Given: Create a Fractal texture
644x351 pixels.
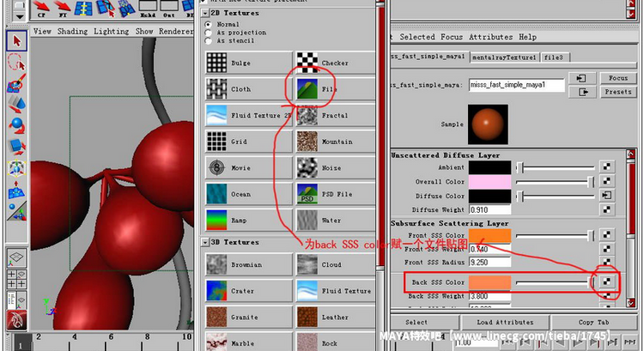Looking at the screenshot, I should [336, 115].
